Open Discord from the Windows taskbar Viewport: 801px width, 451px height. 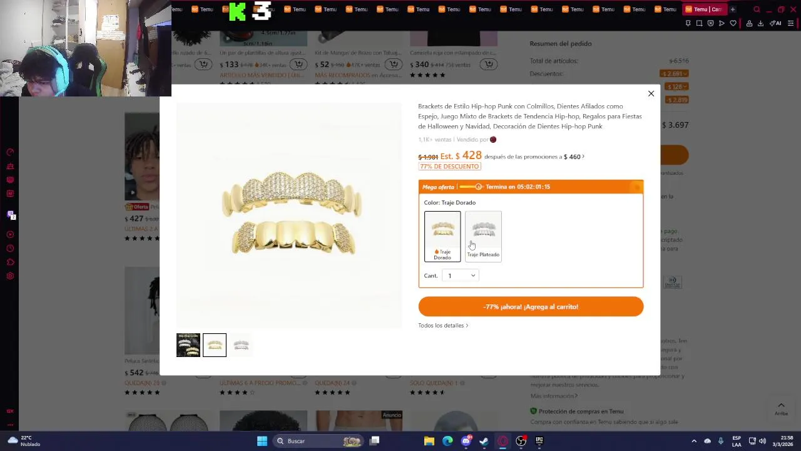tap(466, 441)
